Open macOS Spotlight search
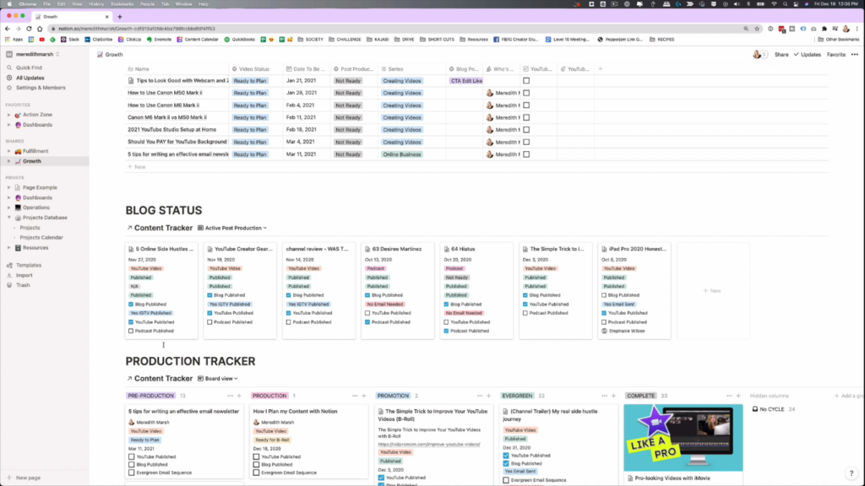The width and height of the screenshot is (865, 486). pos(785,4)
